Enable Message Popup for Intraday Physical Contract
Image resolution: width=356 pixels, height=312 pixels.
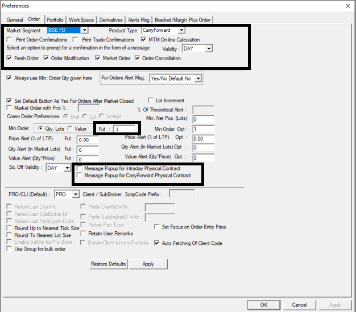[x=79, y=169]
